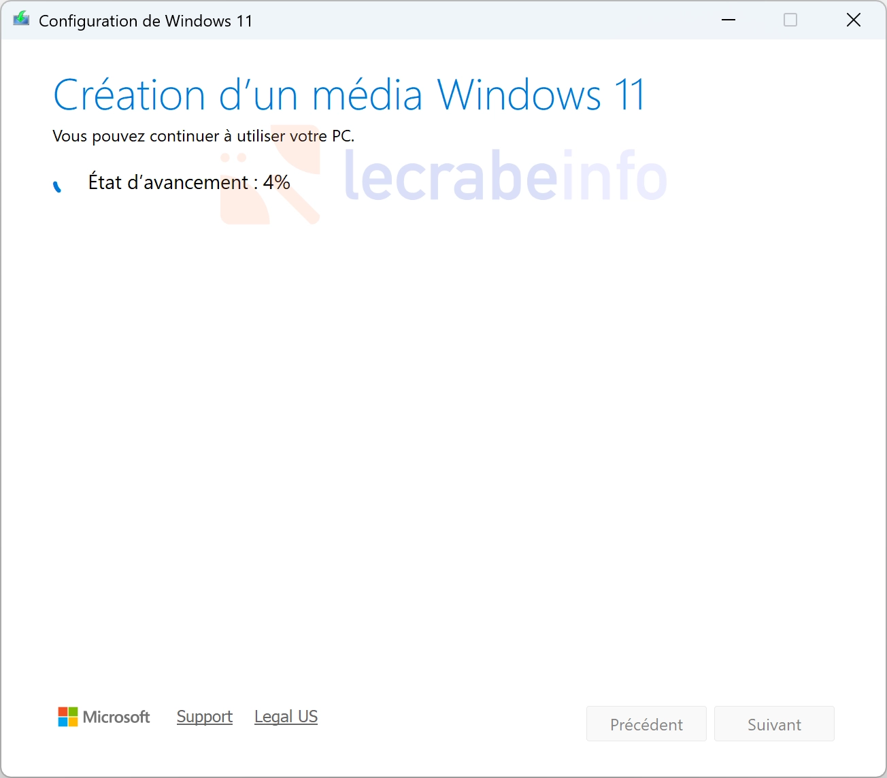Image resolution: width=887 pixels, height=778 pixels.
Task: Click the "Création d'un média Windows 11" heading
Action: [x=348, y=95]
